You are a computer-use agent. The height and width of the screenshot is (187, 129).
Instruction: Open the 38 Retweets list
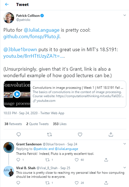point(13,124)
